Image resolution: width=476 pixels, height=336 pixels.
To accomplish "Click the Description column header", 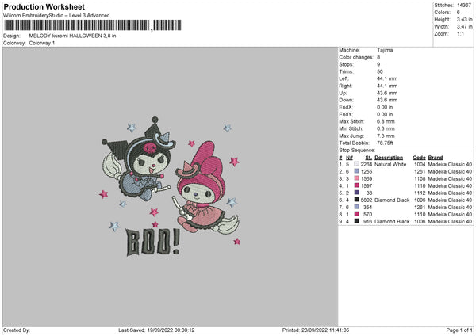I will tap(389, 158).
